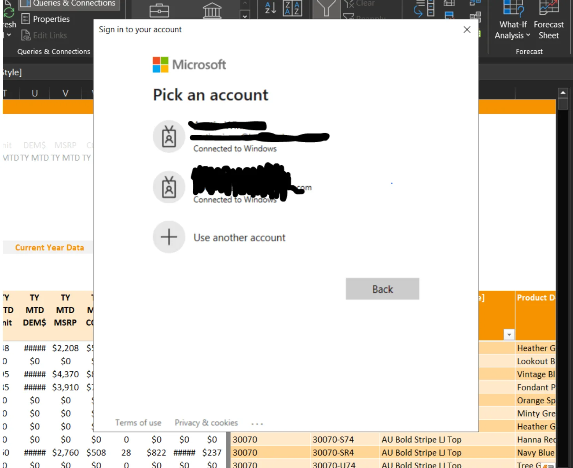Open Properties in Queries & Connections group
Viewport: 573px width, 468px height.
(x=46, y=19)
